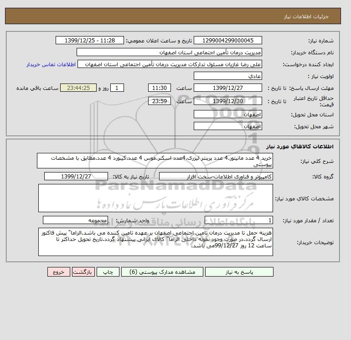The height and width of the screenshot is (340, 351).
Task: Click the 'حداقل تاریخ اعتبار قیمت:' label
Action: 314,101
